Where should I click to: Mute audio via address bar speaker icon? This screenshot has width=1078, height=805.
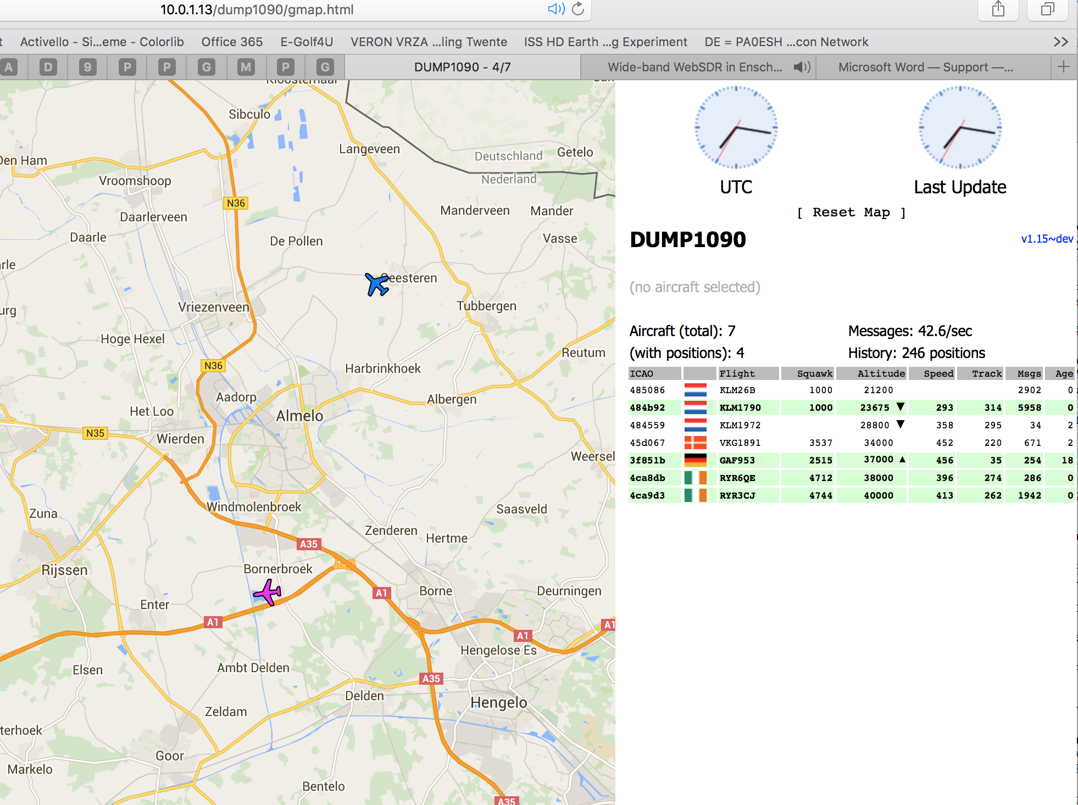[x=556, y=9]
